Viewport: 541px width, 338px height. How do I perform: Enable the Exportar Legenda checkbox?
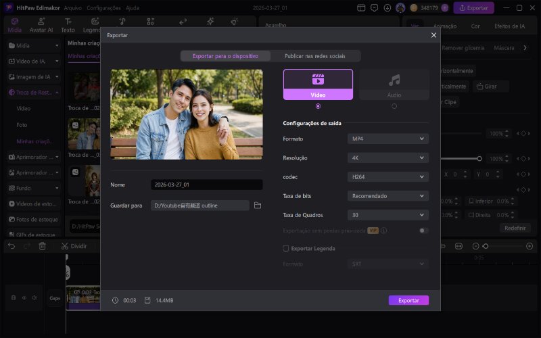pos(285,248)
